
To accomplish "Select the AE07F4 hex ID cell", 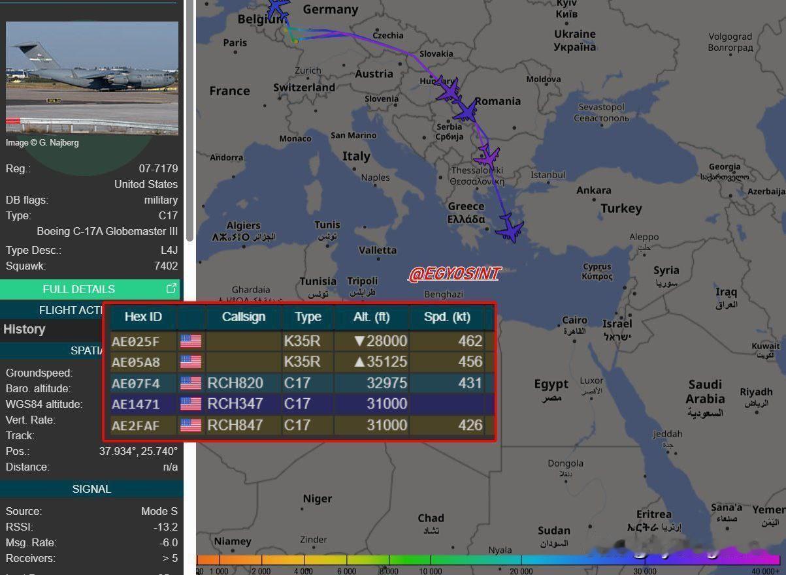I will pos(135,383).
